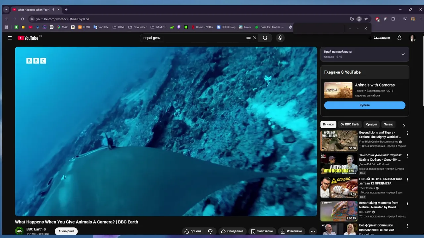Go back in browser history
424x238 pixels.
pos(7,19)
